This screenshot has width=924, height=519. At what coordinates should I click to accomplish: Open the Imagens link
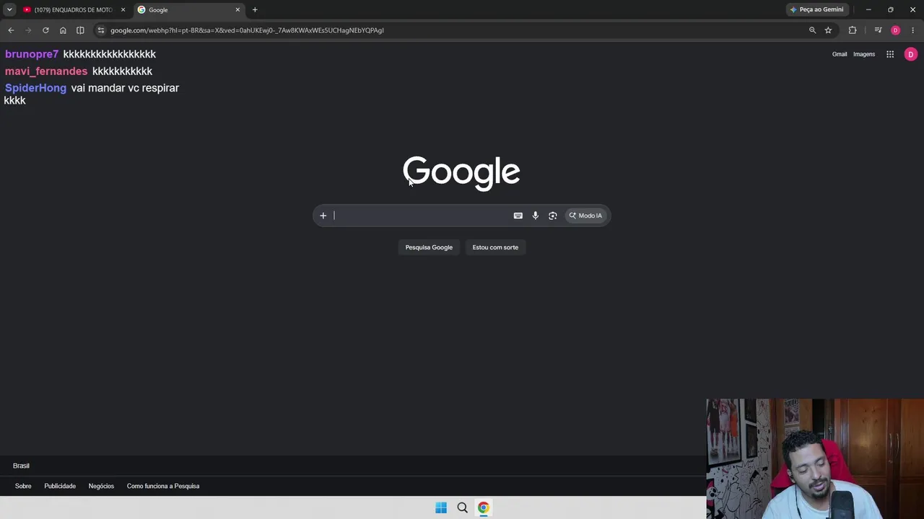tap(864, 54)
